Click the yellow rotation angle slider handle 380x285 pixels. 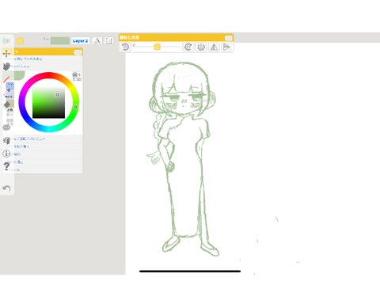(157, 47)
